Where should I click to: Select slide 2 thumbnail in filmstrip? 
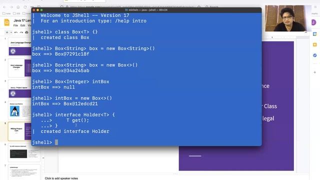click(20, 68)
